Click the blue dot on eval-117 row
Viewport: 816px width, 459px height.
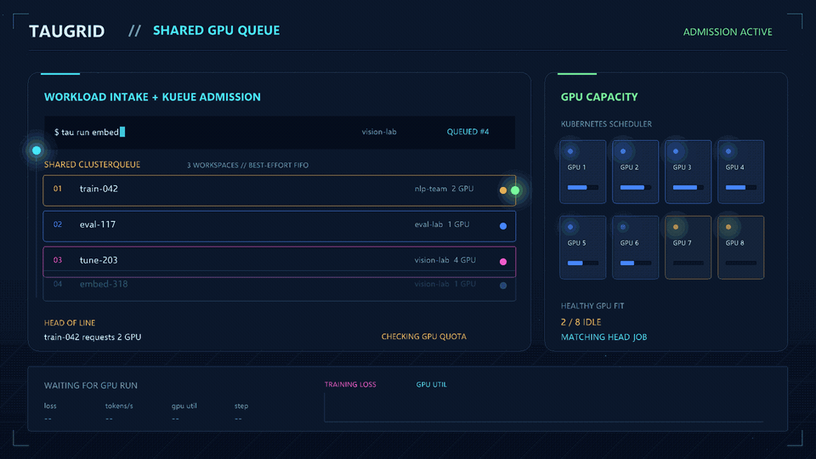click(503, 226)
